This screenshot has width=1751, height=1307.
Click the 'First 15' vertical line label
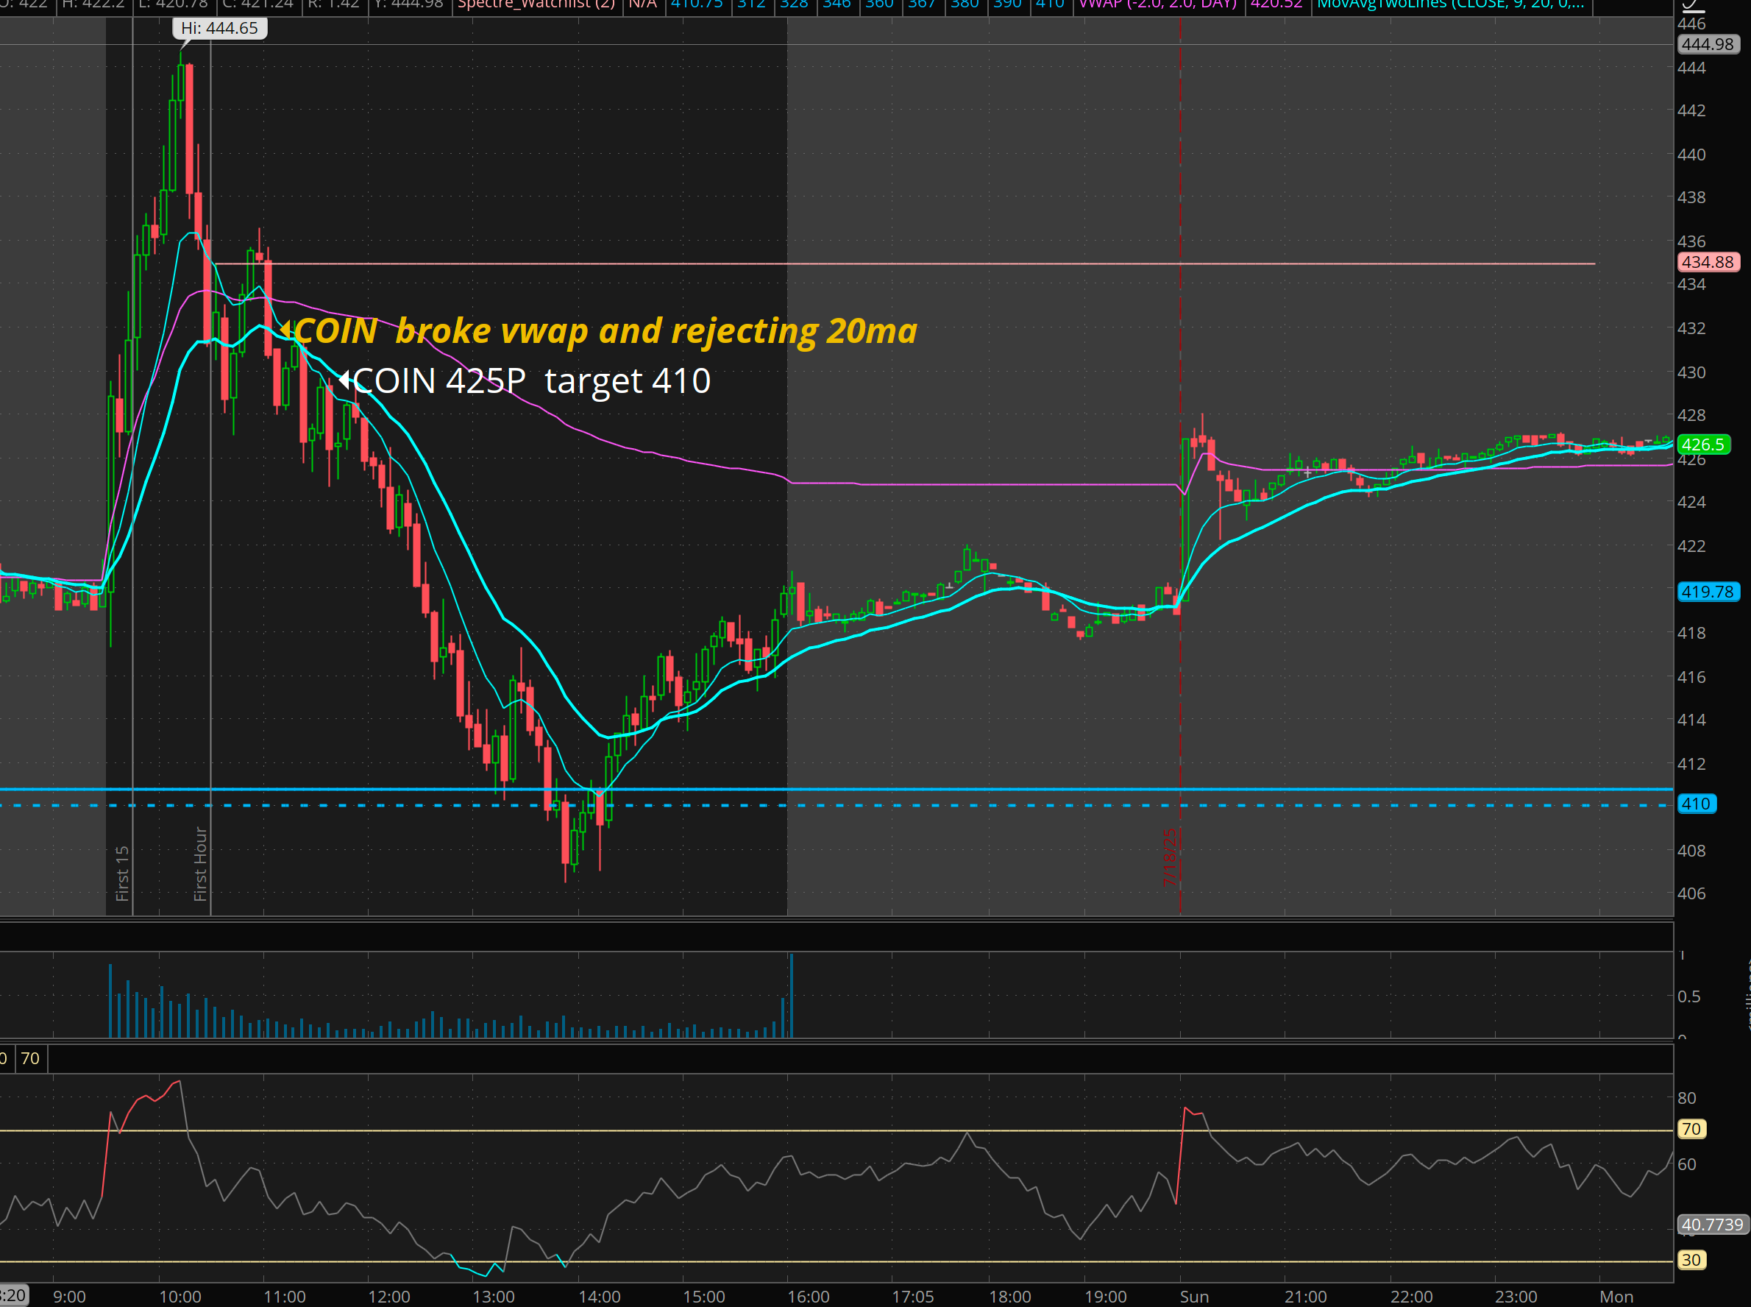[122, 874]
